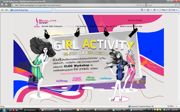Click the Styling Snap logo

pos(47,22)
